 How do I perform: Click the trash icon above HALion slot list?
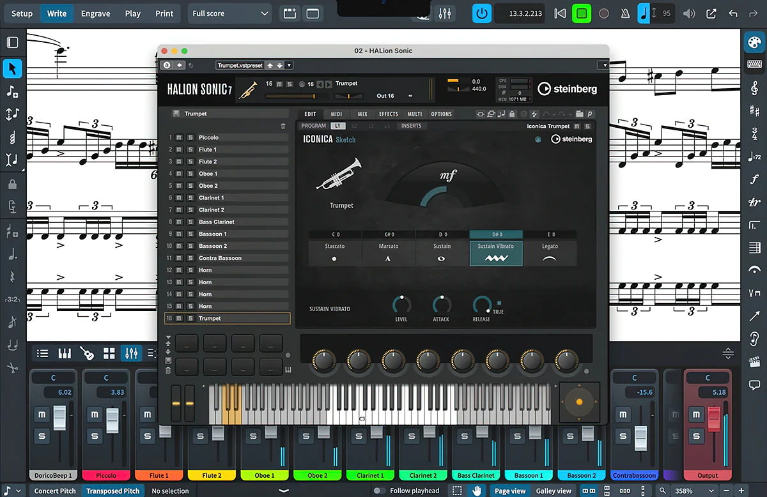[283, 126]
